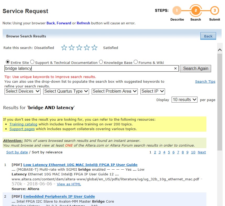Select Forums & Wiki radio button

(x=136, y=62)
